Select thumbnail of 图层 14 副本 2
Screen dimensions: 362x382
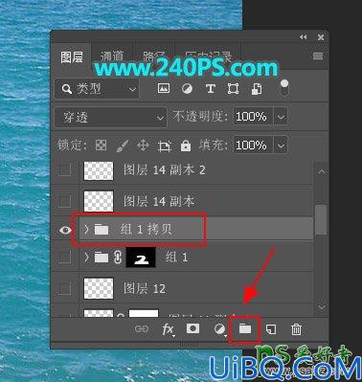point(99,170)
